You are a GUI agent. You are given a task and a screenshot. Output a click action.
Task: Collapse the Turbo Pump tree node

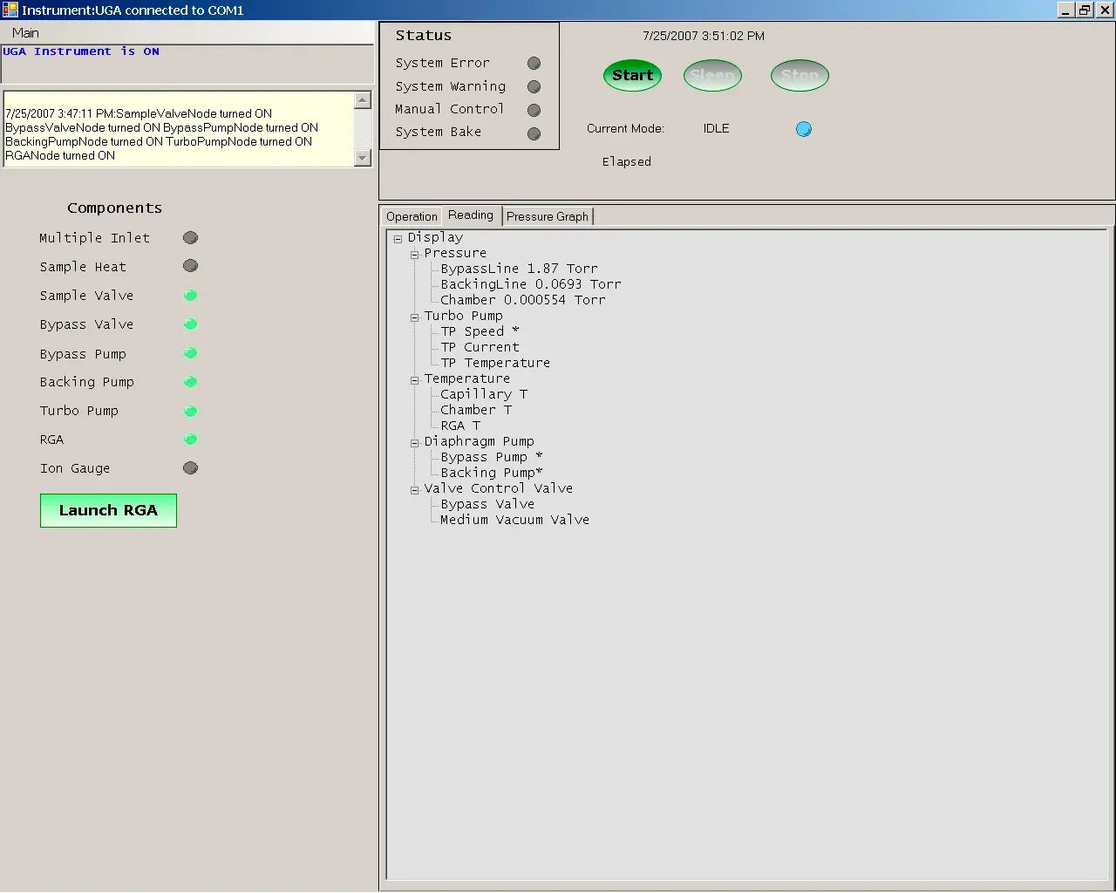coord(415,317)
